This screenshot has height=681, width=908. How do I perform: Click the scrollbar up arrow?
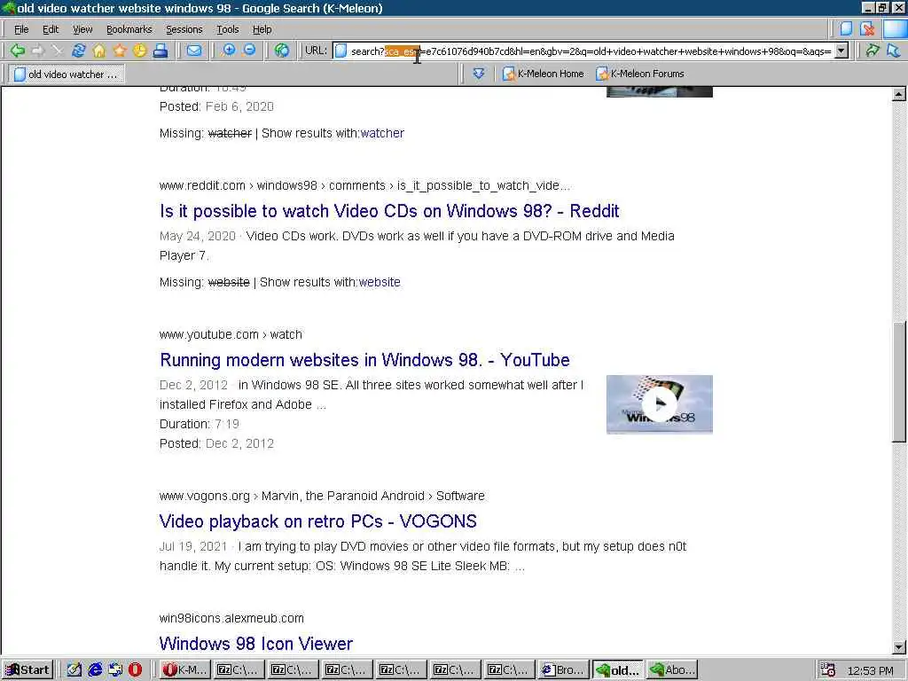click(899, 94)
